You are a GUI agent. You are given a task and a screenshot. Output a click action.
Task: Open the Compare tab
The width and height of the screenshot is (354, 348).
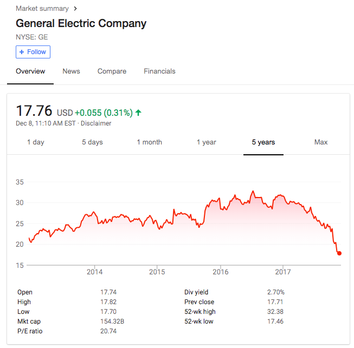point(112,71)
